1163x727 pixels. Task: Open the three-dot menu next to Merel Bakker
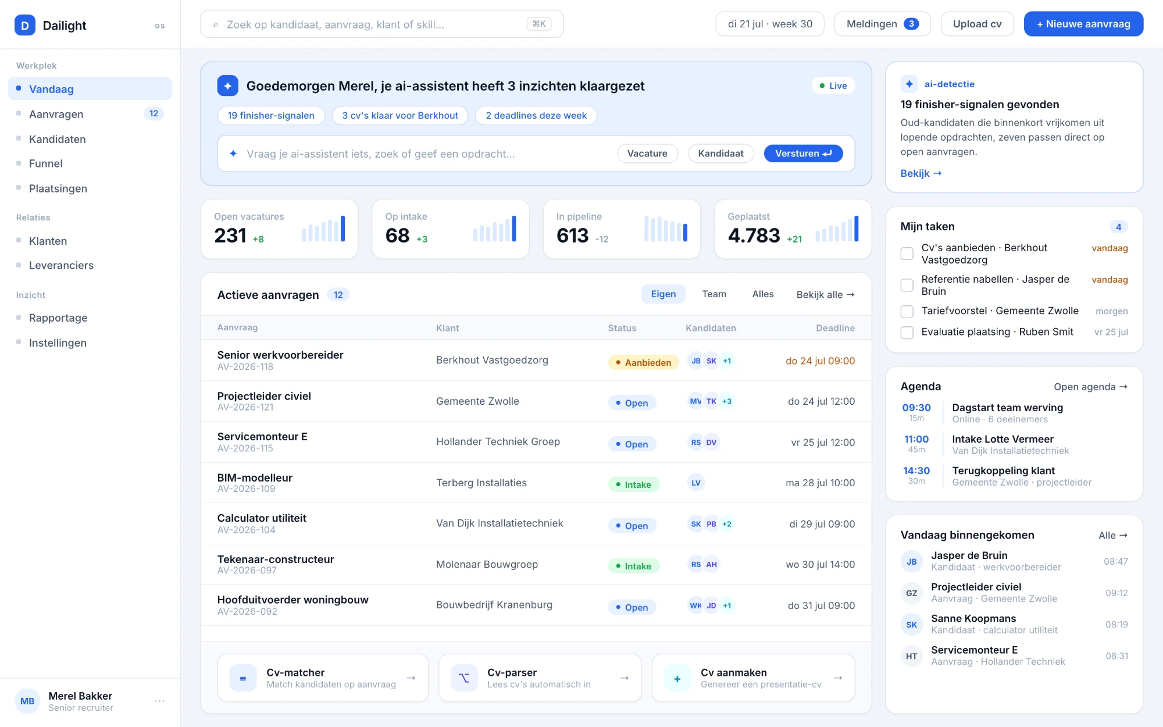click(159, 701)
